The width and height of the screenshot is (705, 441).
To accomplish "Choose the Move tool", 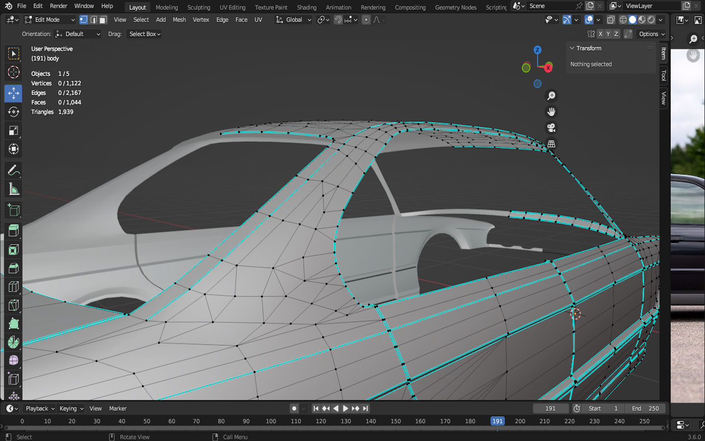I will (x=13, y=93).
